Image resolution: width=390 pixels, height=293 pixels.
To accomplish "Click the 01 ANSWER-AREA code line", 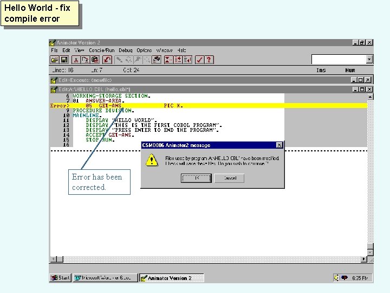I will (99, 101).
